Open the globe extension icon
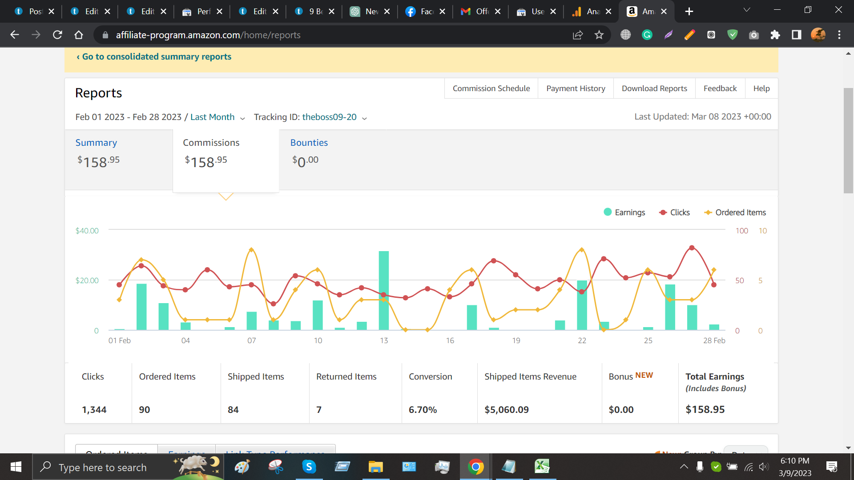The width and height of the screenshot is (854, 480). point(626,35)
